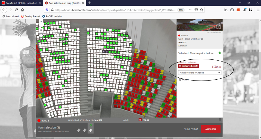The image size is (261, 139).
Task: Open the Firefox hamburger menu
Action: tap(258, 10)
